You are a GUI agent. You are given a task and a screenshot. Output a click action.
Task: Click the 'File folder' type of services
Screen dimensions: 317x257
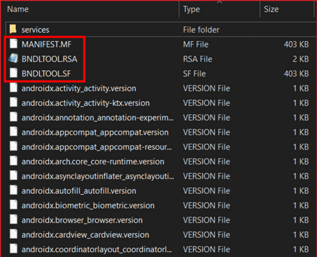(201, 30)
